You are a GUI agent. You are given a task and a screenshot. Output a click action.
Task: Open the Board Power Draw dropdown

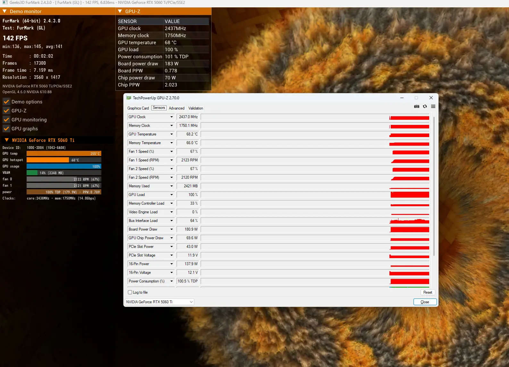(x=171, y=229)
